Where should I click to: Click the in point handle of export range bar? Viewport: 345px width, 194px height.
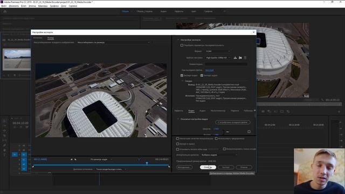33,167
